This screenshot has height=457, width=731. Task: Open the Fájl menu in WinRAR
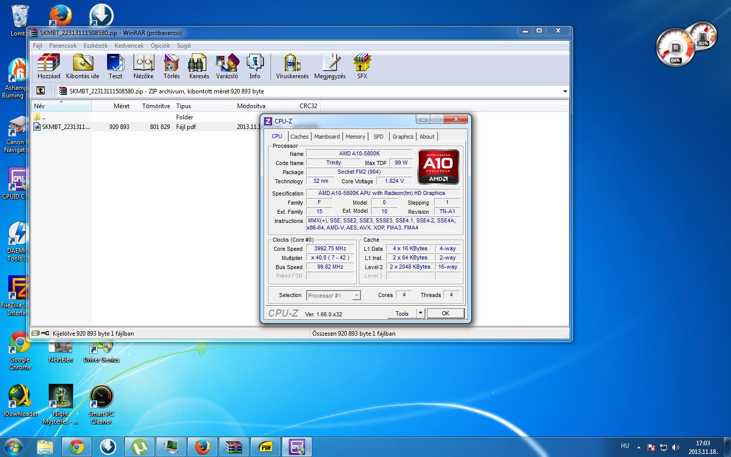click(38, 46)
